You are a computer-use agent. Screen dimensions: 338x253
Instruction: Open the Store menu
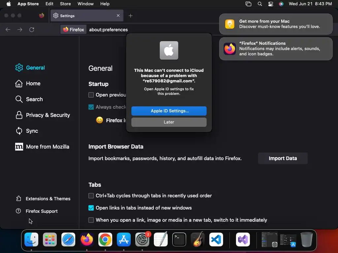pos(65,4)
